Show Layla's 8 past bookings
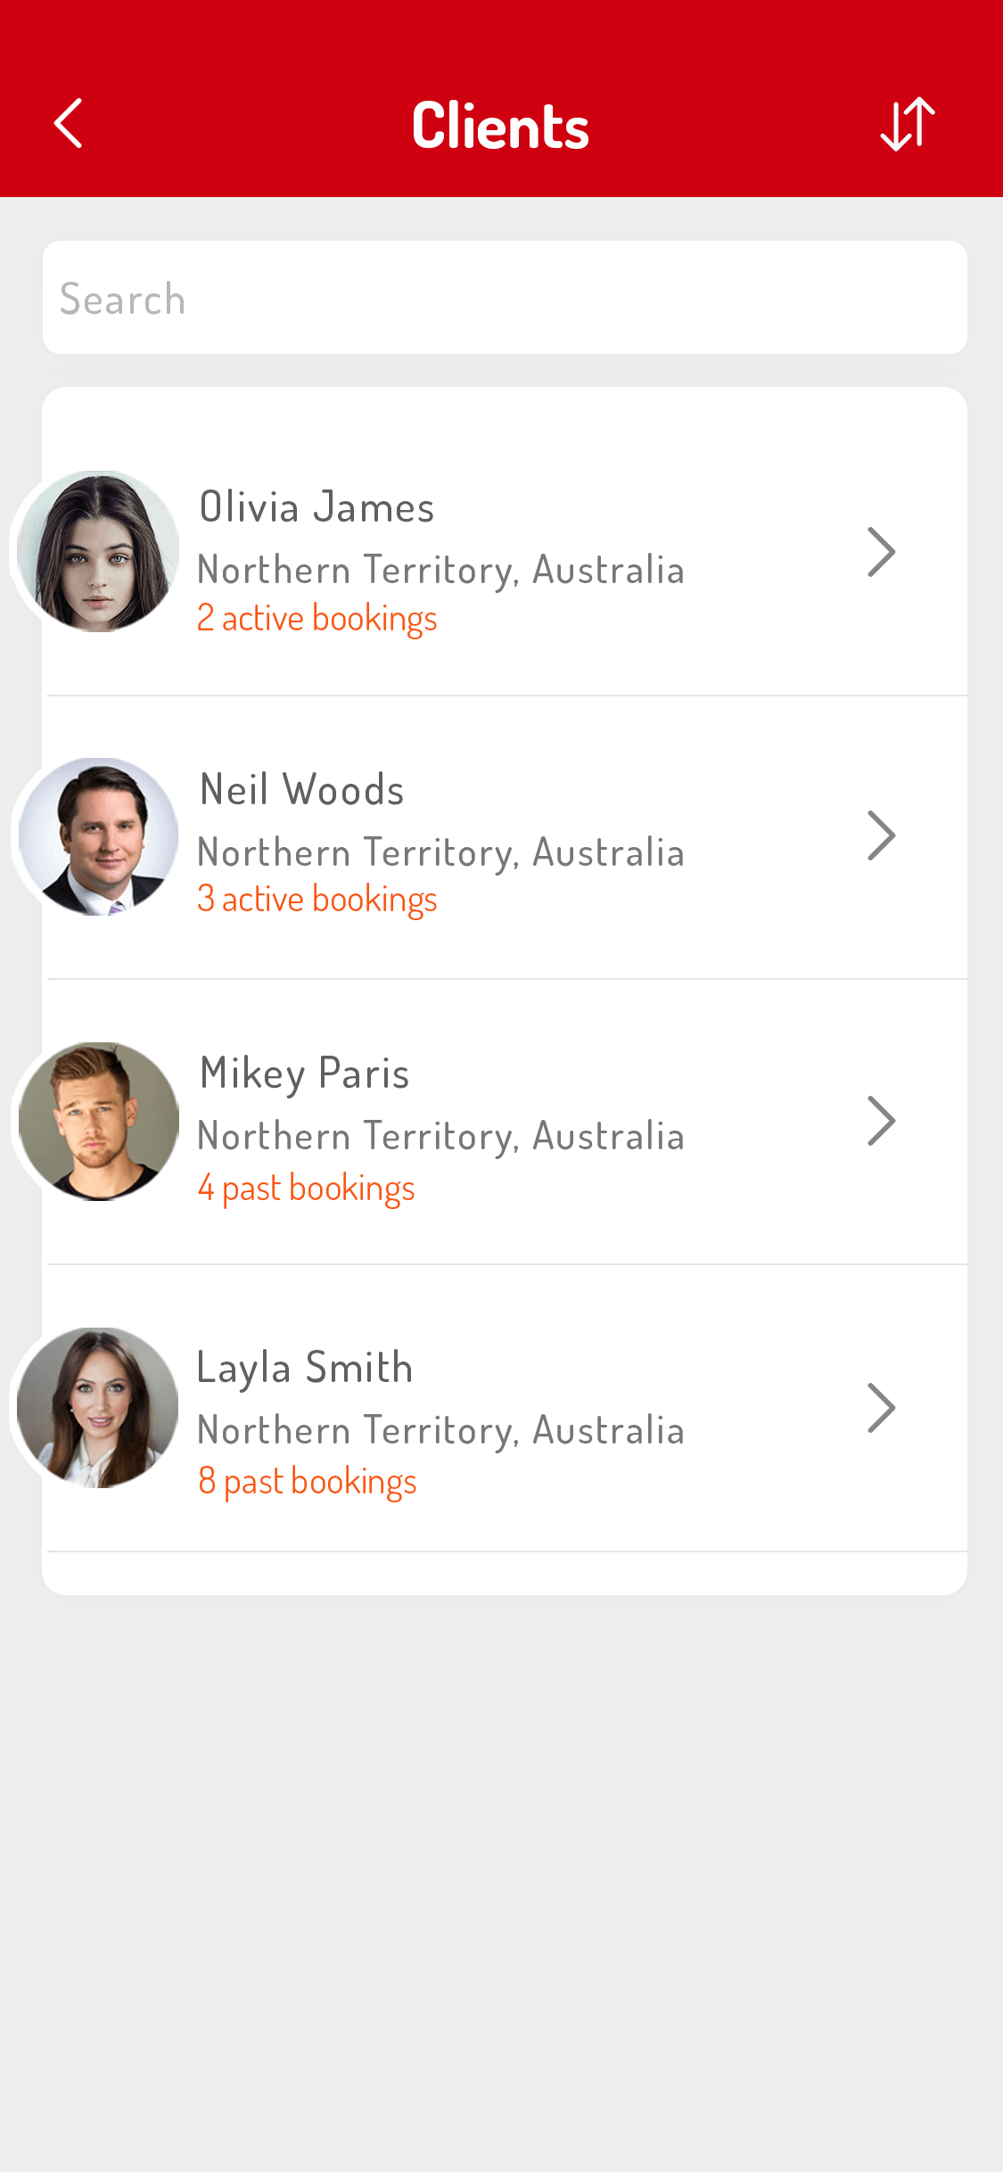Viewport: 1003px width, 2172px height. 307,1481
